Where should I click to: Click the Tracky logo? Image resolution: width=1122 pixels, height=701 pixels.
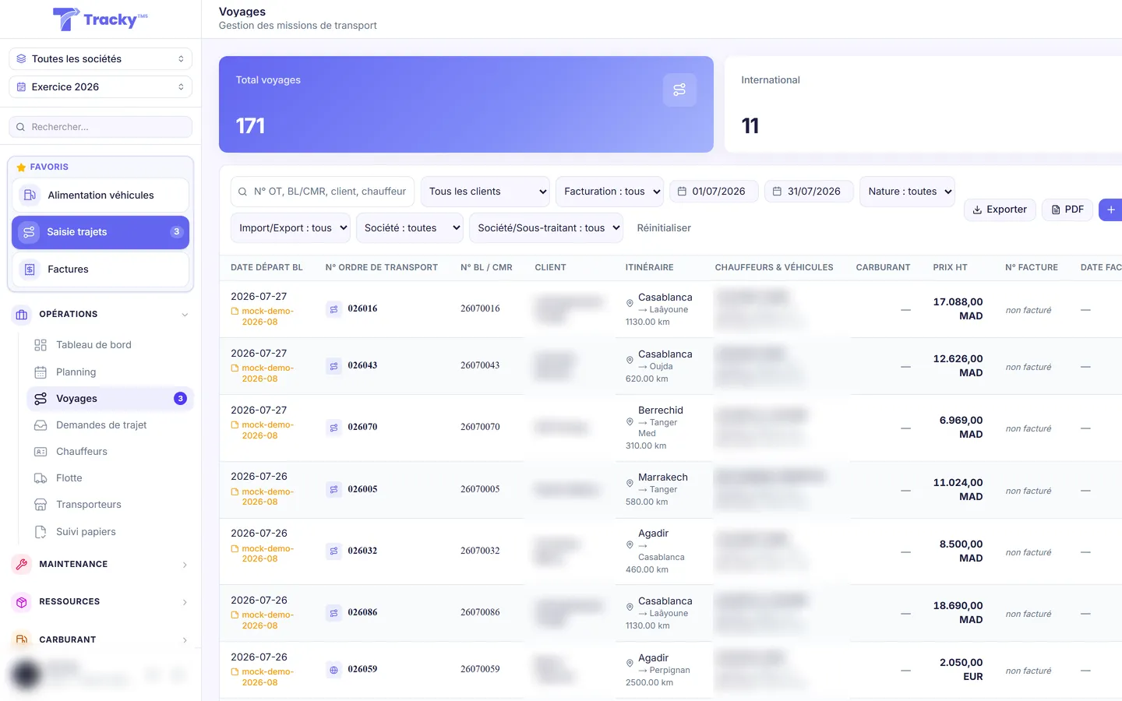101,19
